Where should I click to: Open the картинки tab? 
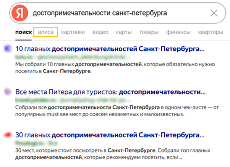point(73,32)
